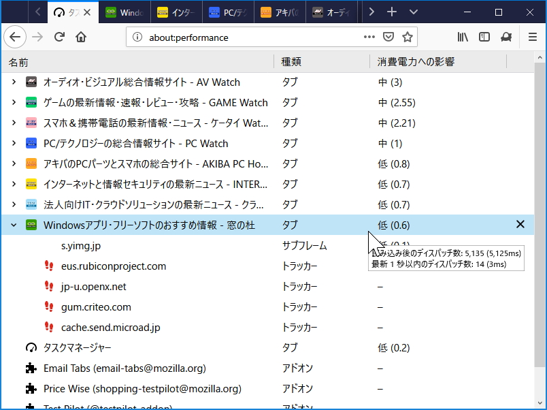Expand the AV Watch row

(14, 82)
